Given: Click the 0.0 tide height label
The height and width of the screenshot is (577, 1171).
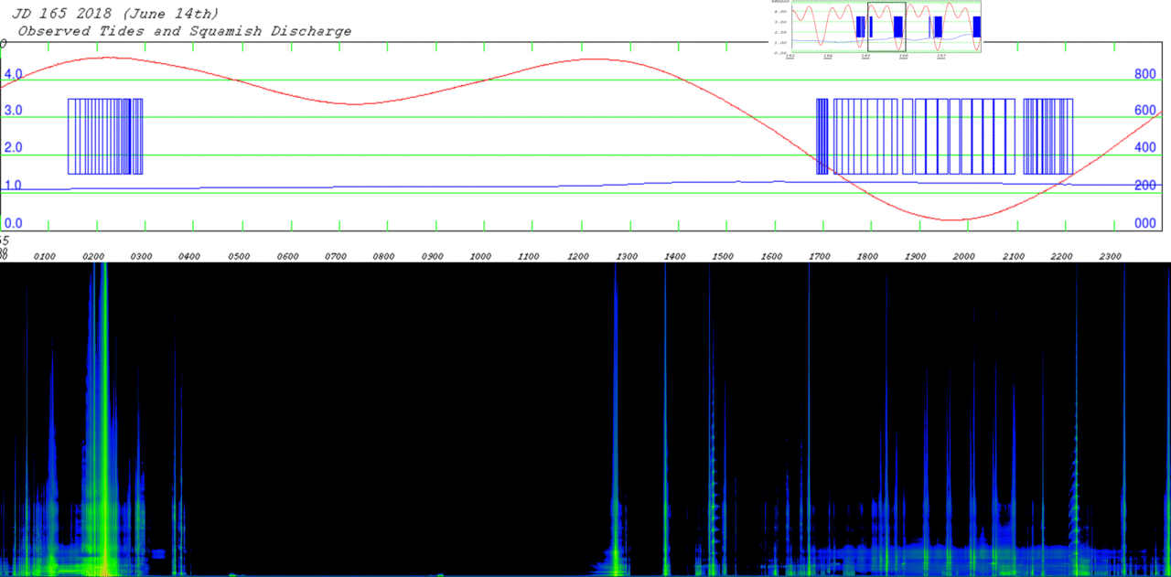Looking at the screenshot, I should click(x=14, y=223).
